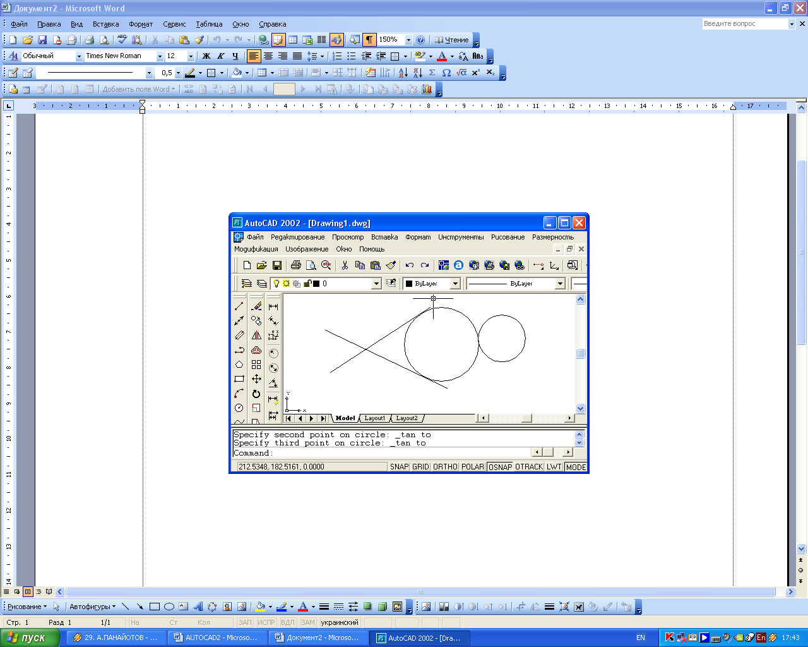
Task: Toggle the Tables and Borders toolbar button
Action: (278, 40)
